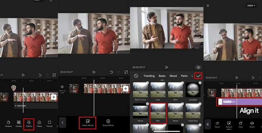Switch to the Party effects tab
The image size is (262, 133).
click(x=184, y=76)
